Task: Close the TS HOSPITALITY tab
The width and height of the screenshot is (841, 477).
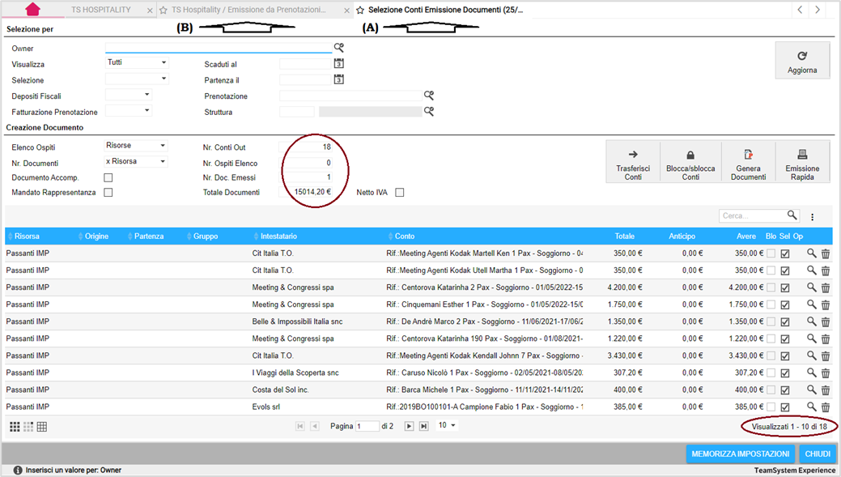Action: tap(150, 11)
